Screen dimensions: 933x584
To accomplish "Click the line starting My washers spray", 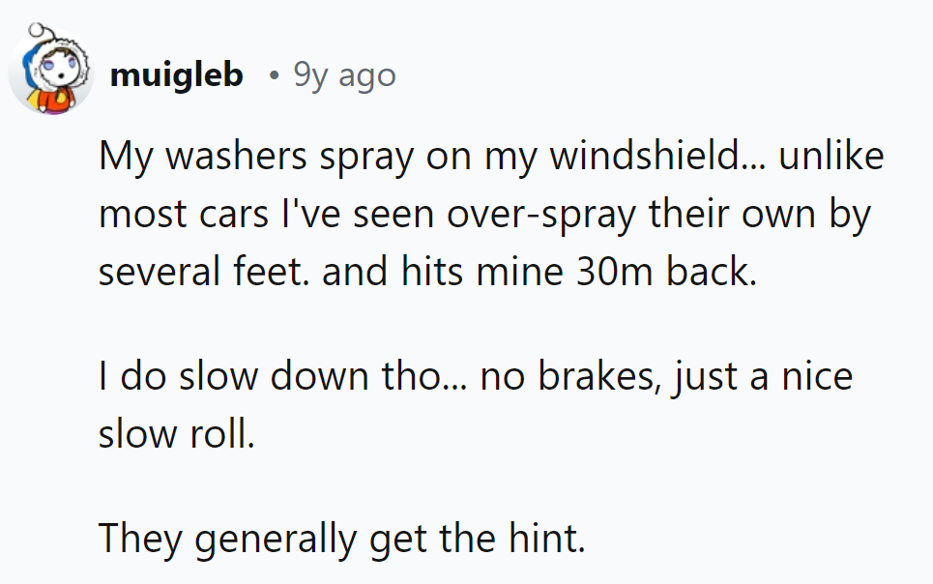I will pos(491,158).
